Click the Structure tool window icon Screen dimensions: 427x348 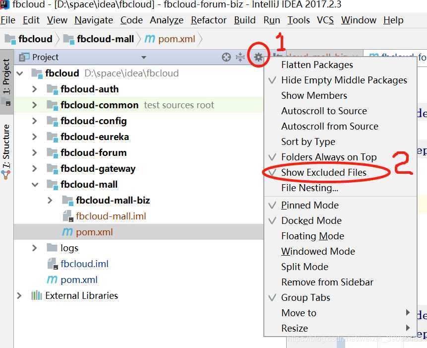tap(6, 175)
